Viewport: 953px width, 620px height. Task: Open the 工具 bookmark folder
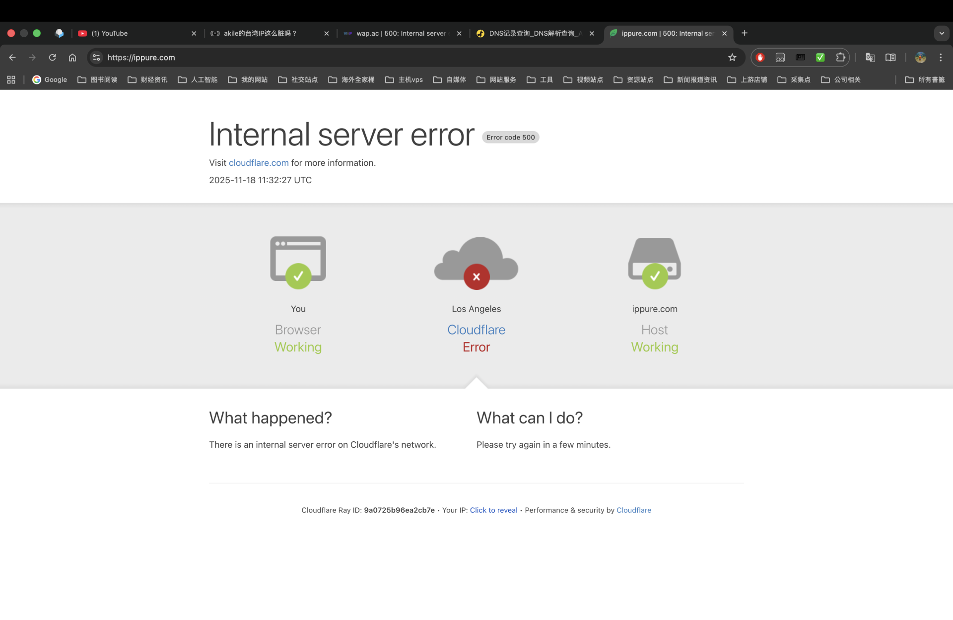[x=540, y=79]
